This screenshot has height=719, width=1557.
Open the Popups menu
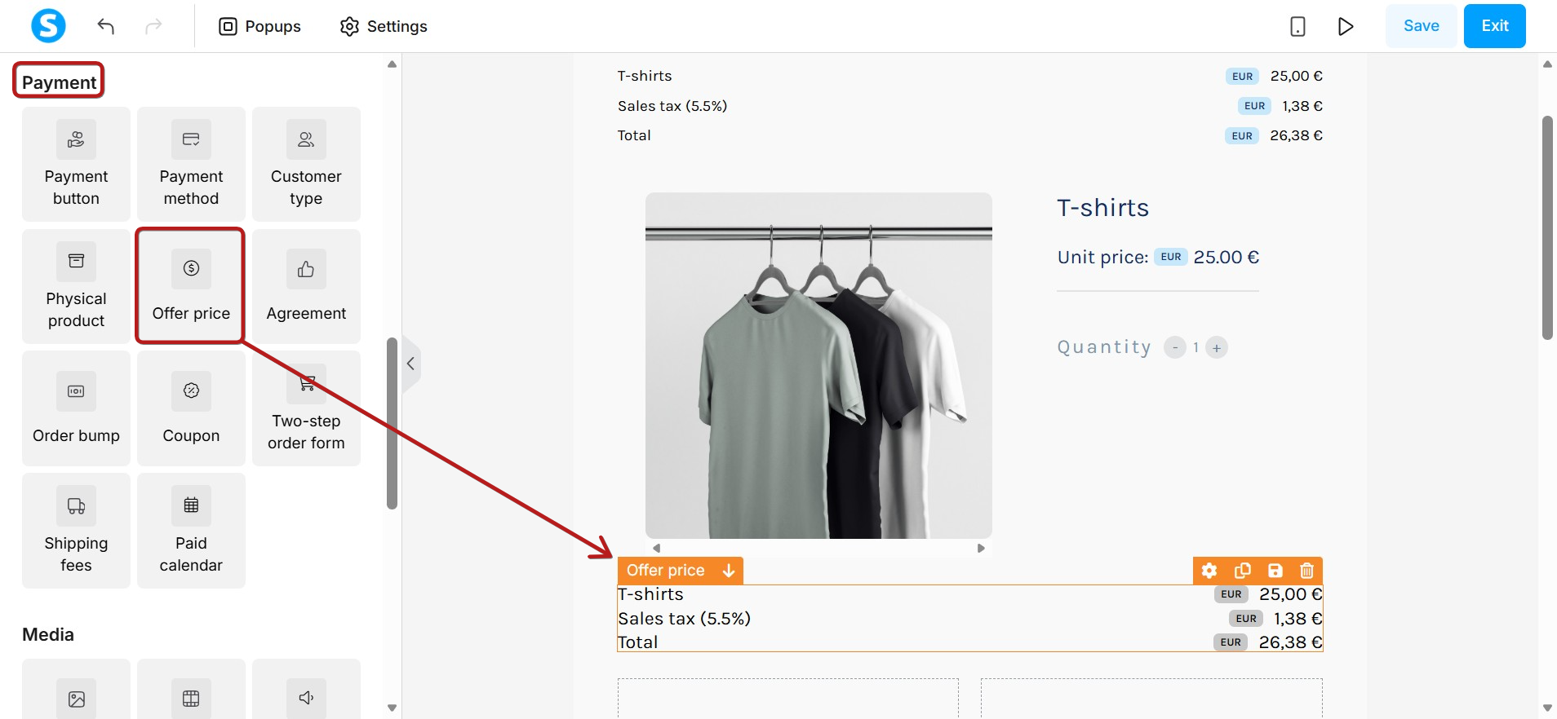pos(260,26)
